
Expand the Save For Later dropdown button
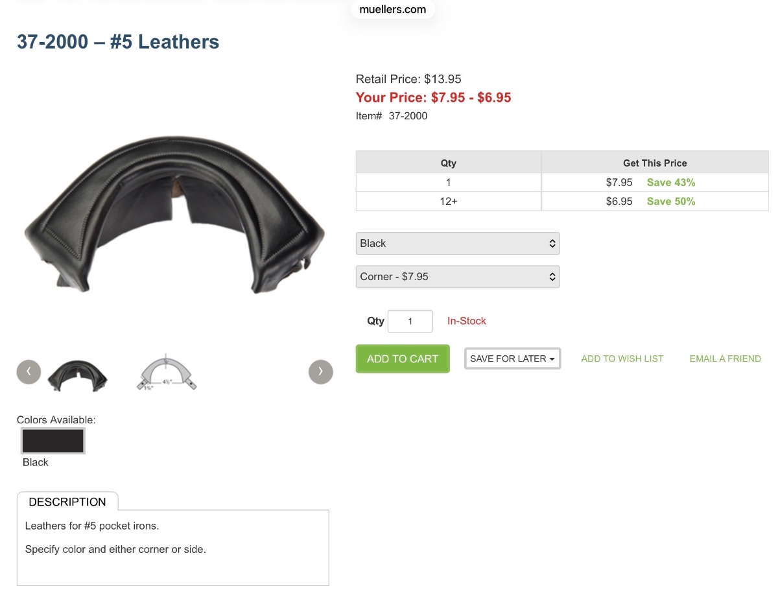pyautogui.click(x=512, y=358)
